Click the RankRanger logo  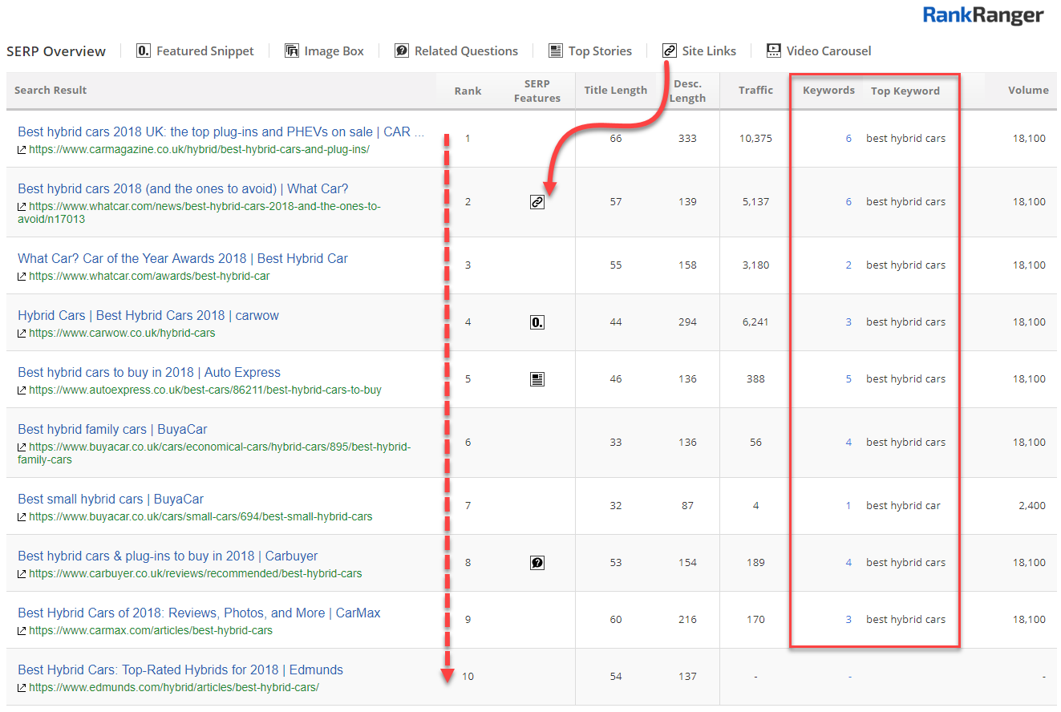[982, 15]
